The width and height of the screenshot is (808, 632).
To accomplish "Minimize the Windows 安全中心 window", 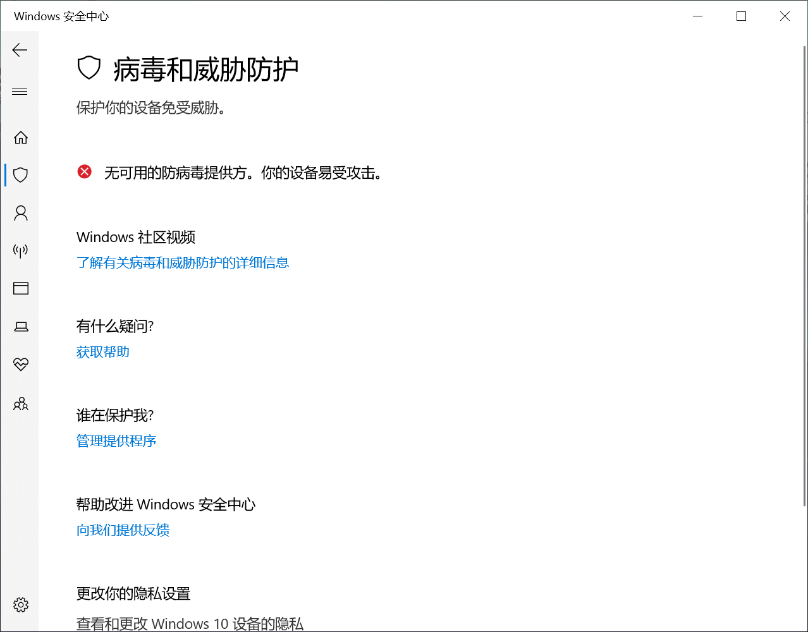I will (698, 16).
